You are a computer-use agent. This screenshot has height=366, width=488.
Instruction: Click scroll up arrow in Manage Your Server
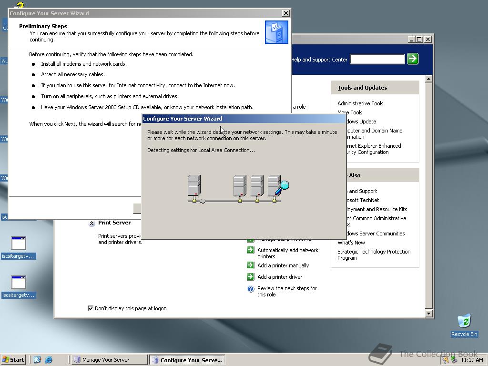(x=428, y=79)
